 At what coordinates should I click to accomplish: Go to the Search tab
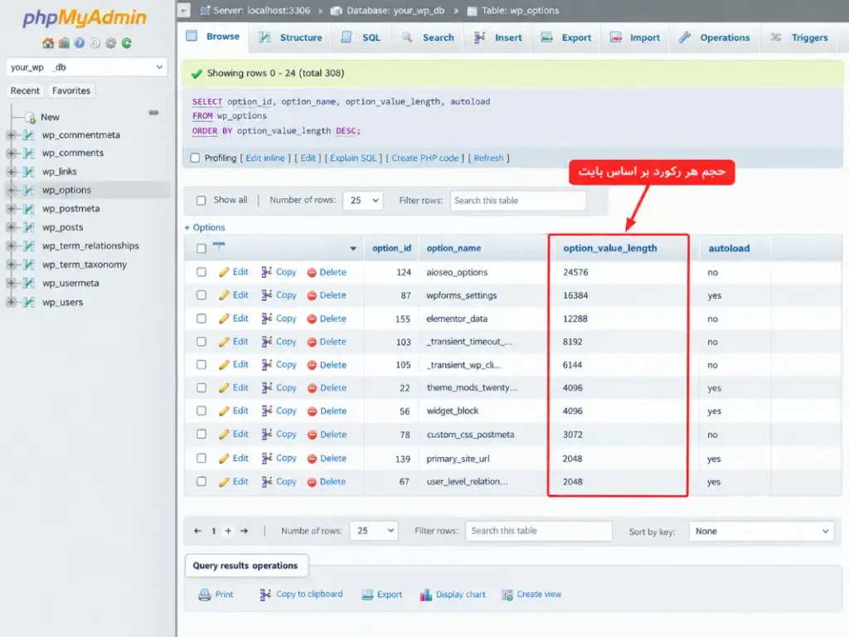point(428,37)
